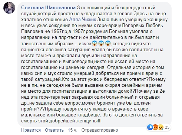Open the list of 25 reactions
Viewport: 182px width, 135px height.
pyautogui.click(x=167, y=127)
